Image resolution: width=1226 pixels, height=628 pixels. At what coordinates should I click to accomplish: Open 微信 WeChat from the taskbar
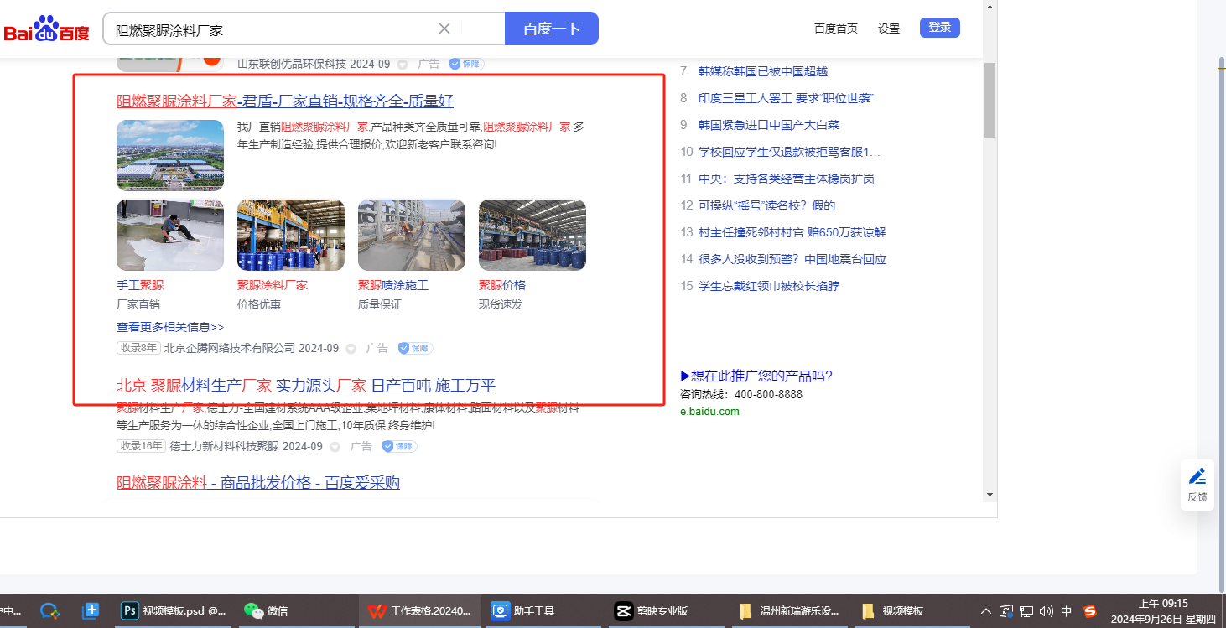tap(266, 611)
